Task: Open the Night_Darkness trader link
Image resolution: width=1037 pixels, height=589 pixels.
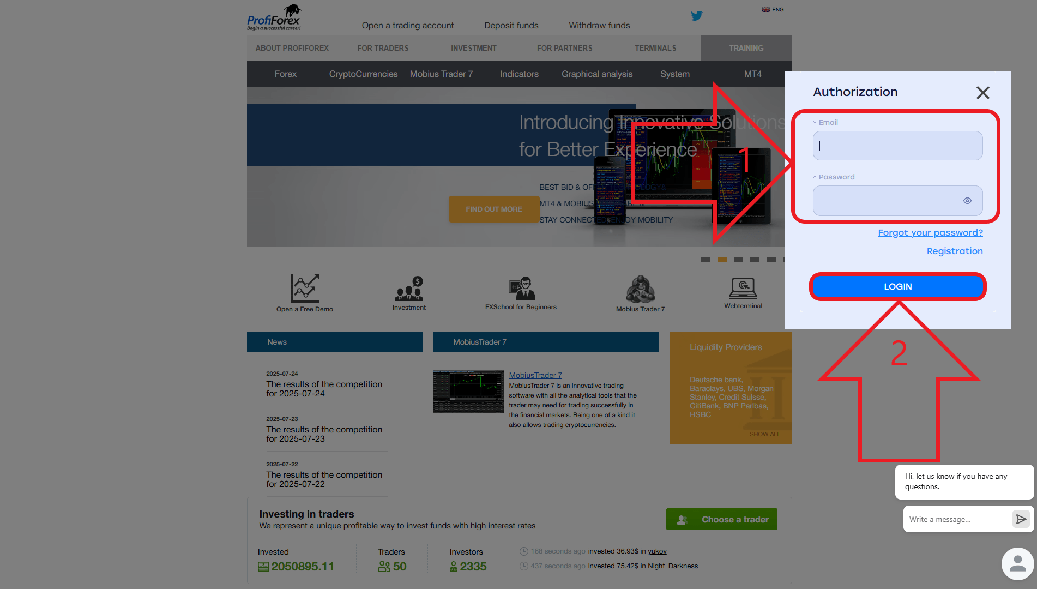Action: click(x=673, y=566)
